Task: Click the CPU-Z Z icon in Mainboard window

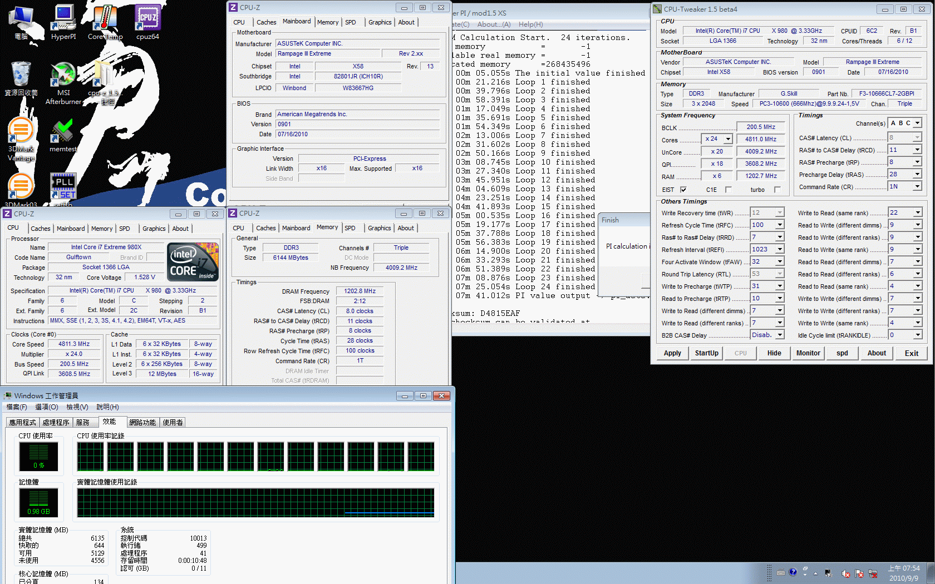Action: click(234, 7)
